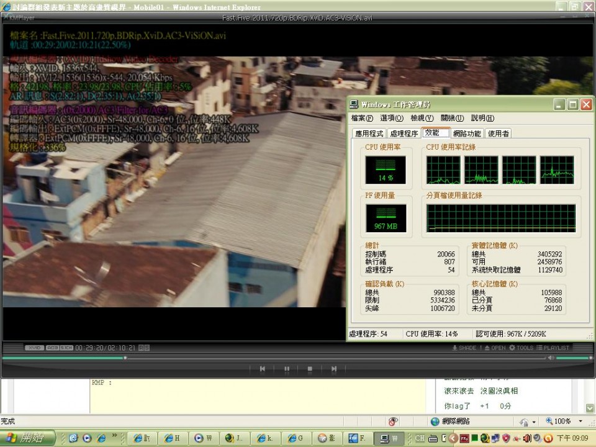Click the AC3 audio codec badge

click(52, 347)
